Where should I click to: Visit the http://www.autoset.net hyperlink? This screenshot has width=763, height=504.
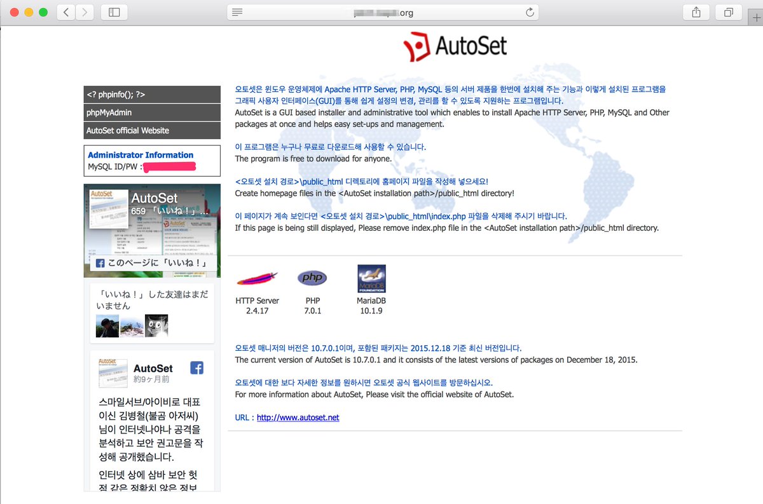pyautogui.click(x=297, y=418)
